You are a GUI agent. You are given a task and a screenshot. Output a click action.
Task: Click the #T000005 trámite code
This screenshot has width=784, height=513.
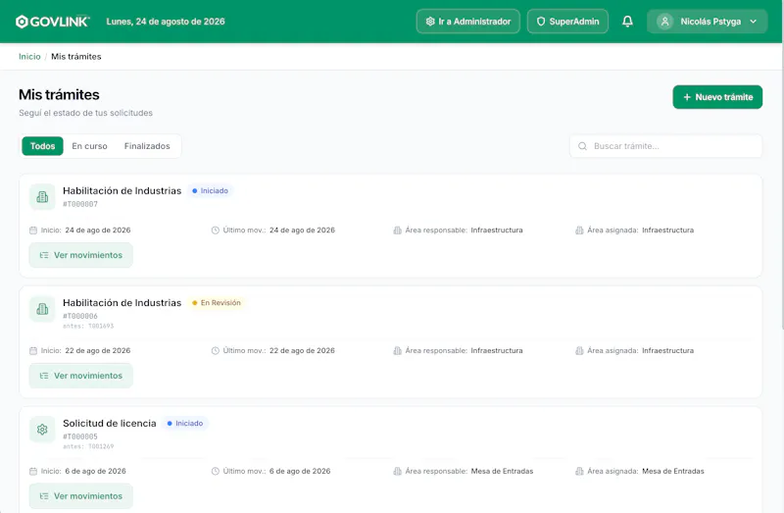point(80,436)
